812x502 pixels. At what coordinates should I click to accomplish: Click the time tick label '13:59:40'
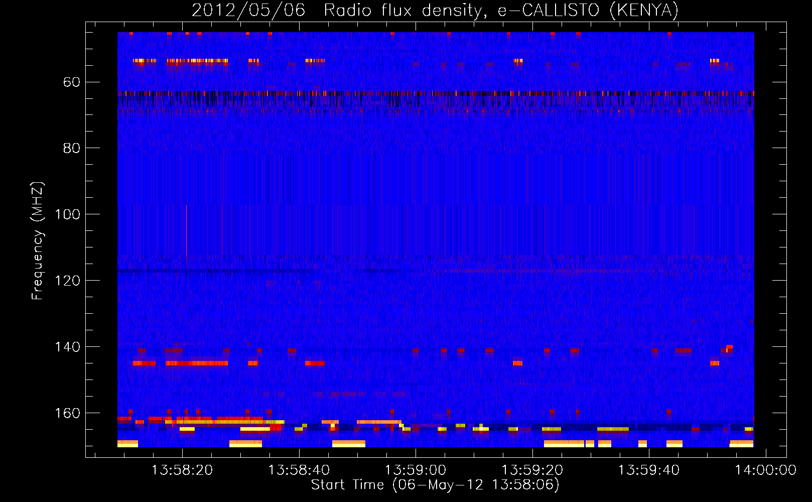[649, 470]
